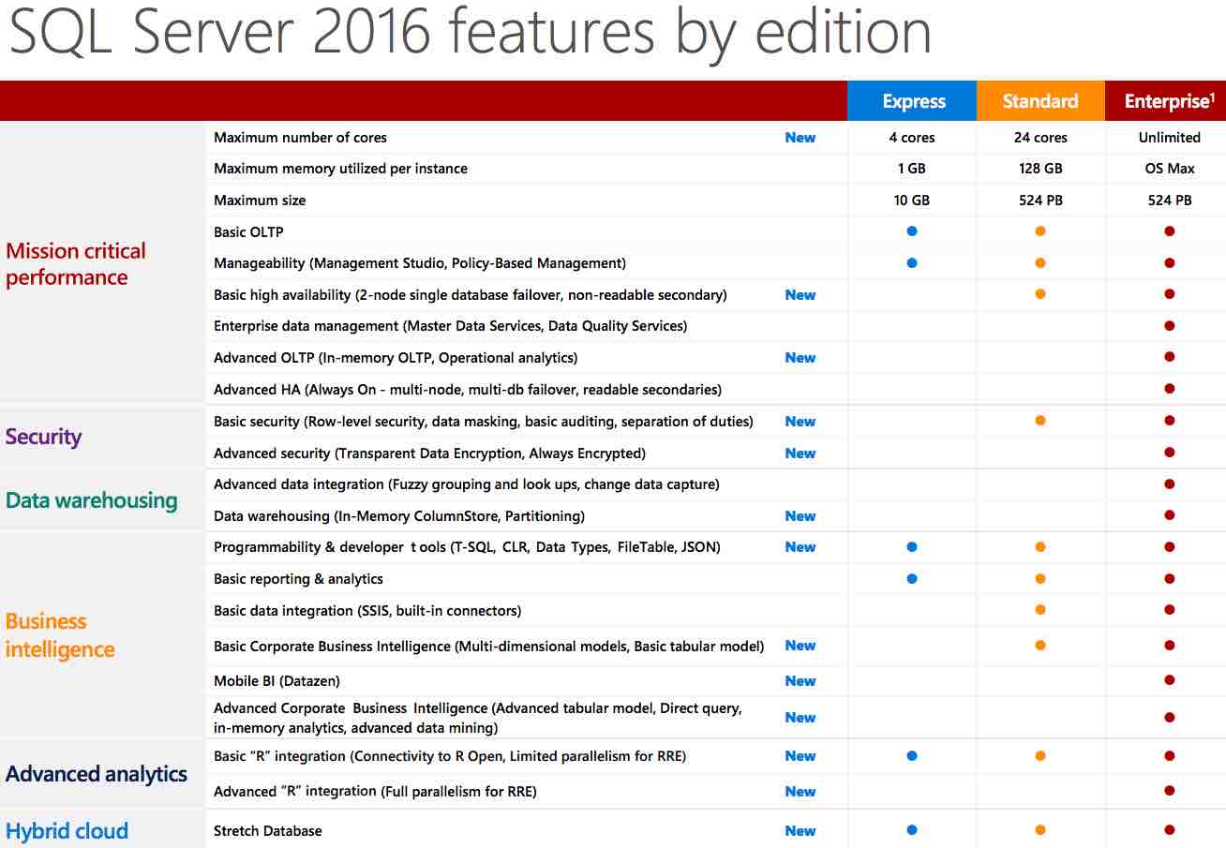Click the Advanced security row label

pyautogui.click(x=430, y=453)
